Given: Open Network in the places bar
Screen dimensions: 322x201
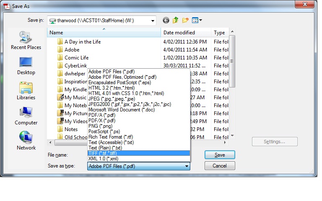Looking at the screenshot, I should coord(26,141).
